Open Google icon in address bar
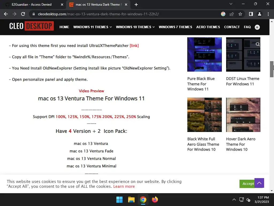 (x=223, y=14)
